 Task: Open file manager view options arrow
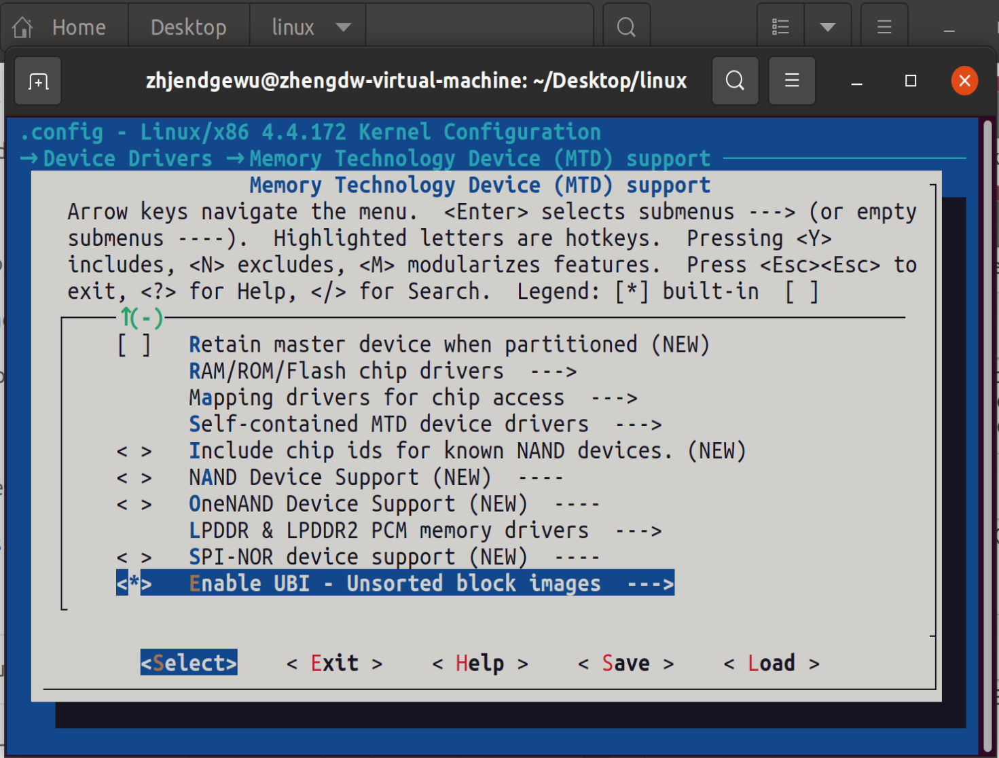click(x=827, y=27)
